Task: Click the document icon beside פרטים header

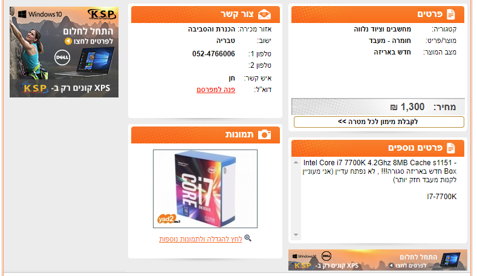Action: 451,15
